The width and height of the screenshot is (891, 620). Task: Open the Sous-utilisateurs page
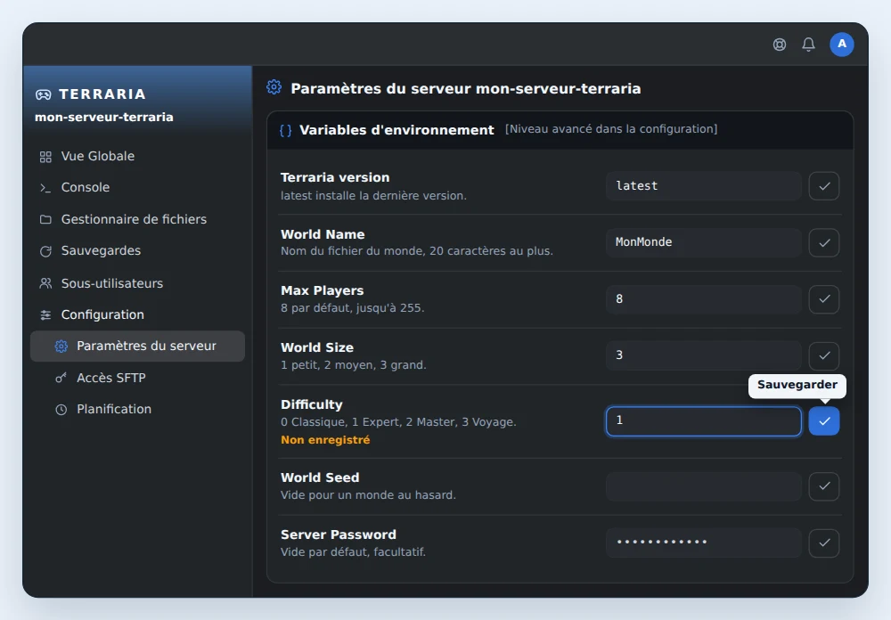click(137, 283)
